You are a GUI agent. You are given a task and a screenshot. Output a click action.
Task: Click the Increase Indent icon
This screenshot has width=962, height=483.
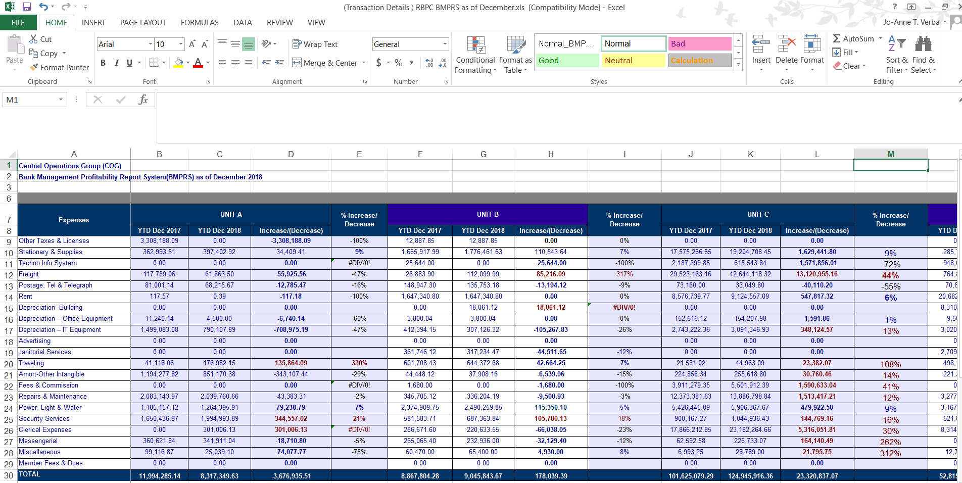pos(279,63)
